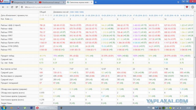Close the YouTube Обезбашенный взвод tab
The width and height of the screenshot is (196, 110).
[x=64, y=2]
